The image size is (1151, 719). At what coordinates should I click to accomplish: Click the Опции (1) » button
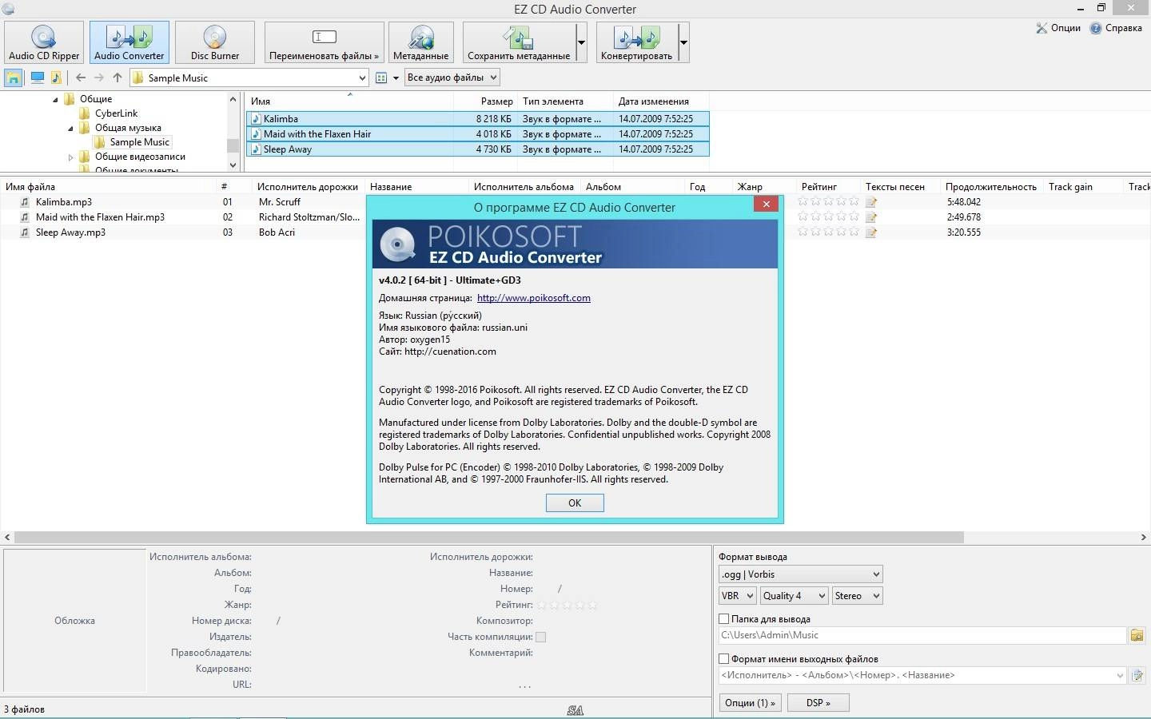click(750, 703)
